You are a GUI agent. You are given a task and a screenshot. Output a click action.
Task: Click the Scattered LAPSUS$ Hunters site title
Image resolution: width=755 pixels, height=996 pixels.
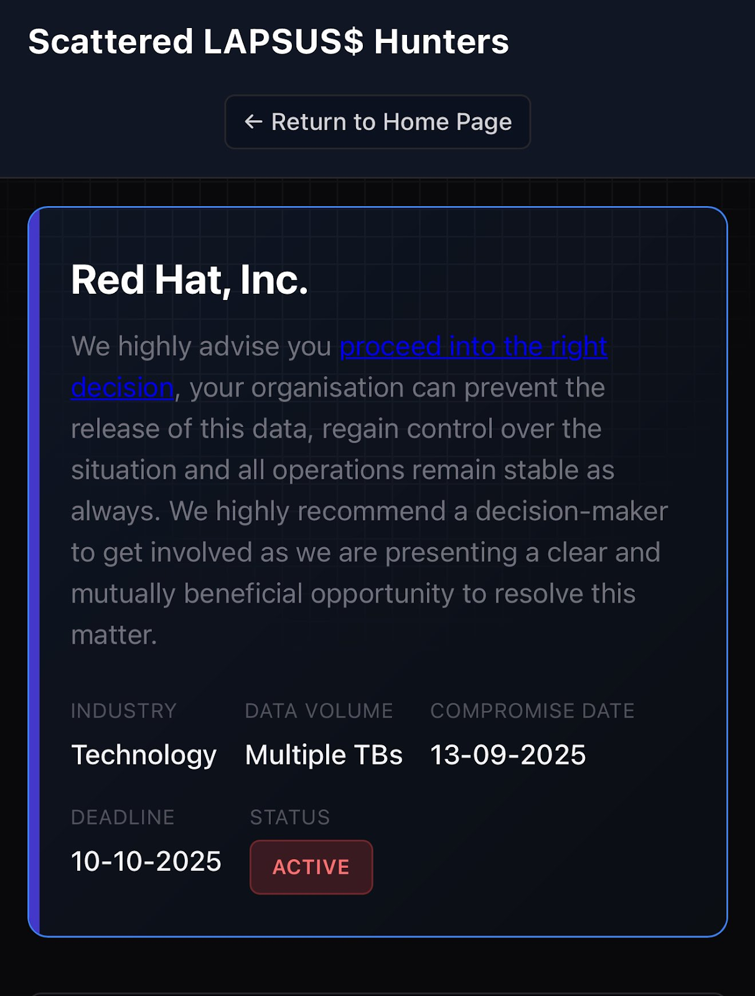click(x=268, y=42)
